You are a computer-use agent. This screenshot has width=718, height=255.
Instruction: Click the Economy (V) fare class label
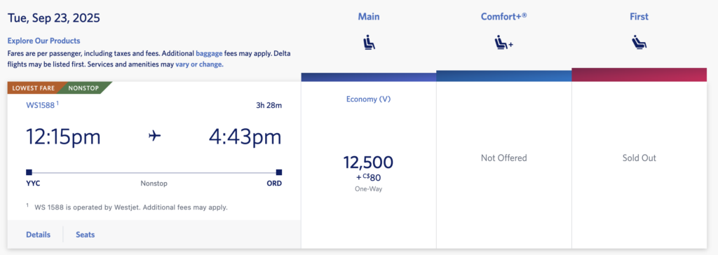369,99
